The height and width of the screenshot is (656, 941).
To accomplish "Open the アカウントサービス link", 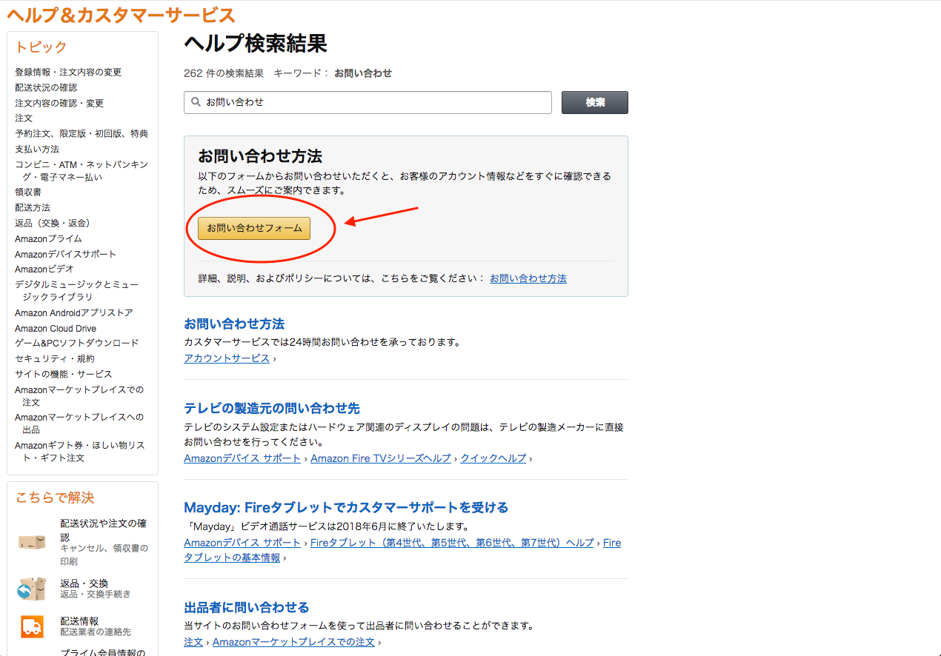I will tap(224, 358).
